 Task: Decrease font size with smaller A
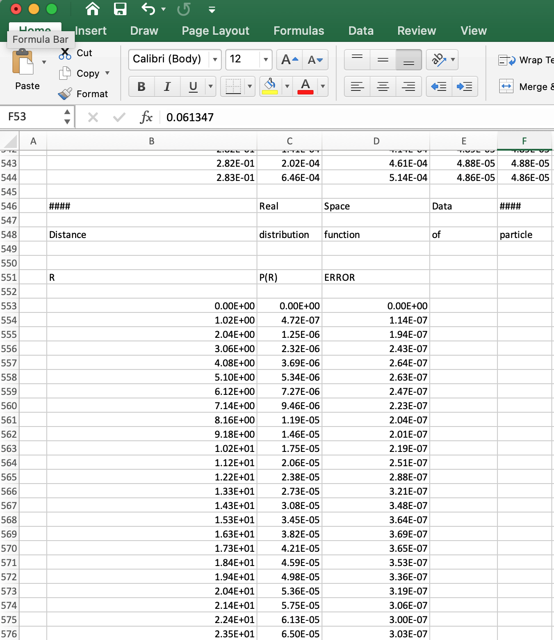(x=315, y=60)
